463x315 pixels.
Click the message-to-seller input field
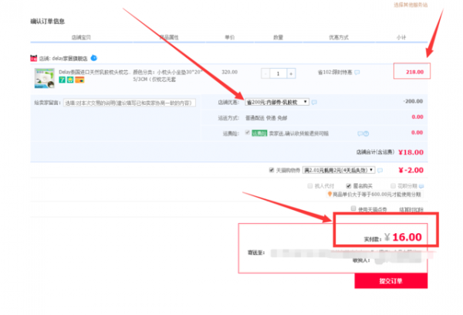point(130,103)
